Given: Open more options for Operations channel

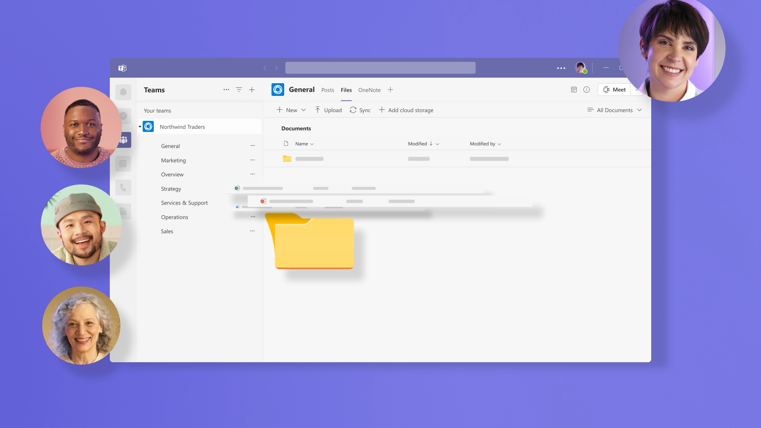Looking at the screenshot, I should click(x=253, y=217).
